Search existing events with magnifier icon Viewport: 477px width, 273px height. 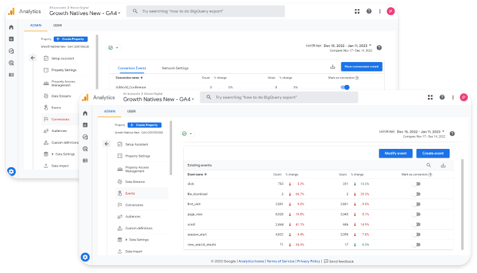point(429,165)
